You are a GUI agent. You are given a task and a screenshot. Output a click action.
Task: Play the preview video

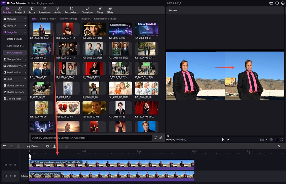223,140
